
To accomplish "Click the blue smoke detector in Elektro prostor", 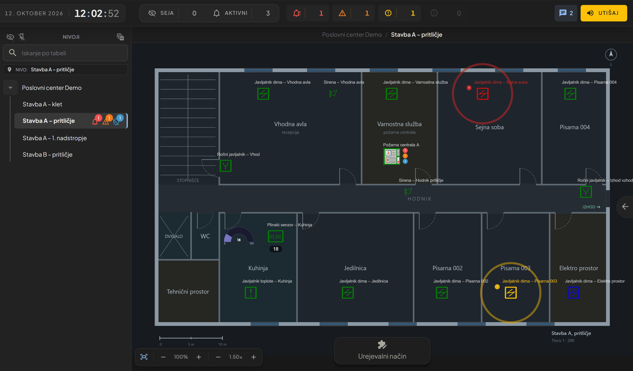I will pos(573,293).
